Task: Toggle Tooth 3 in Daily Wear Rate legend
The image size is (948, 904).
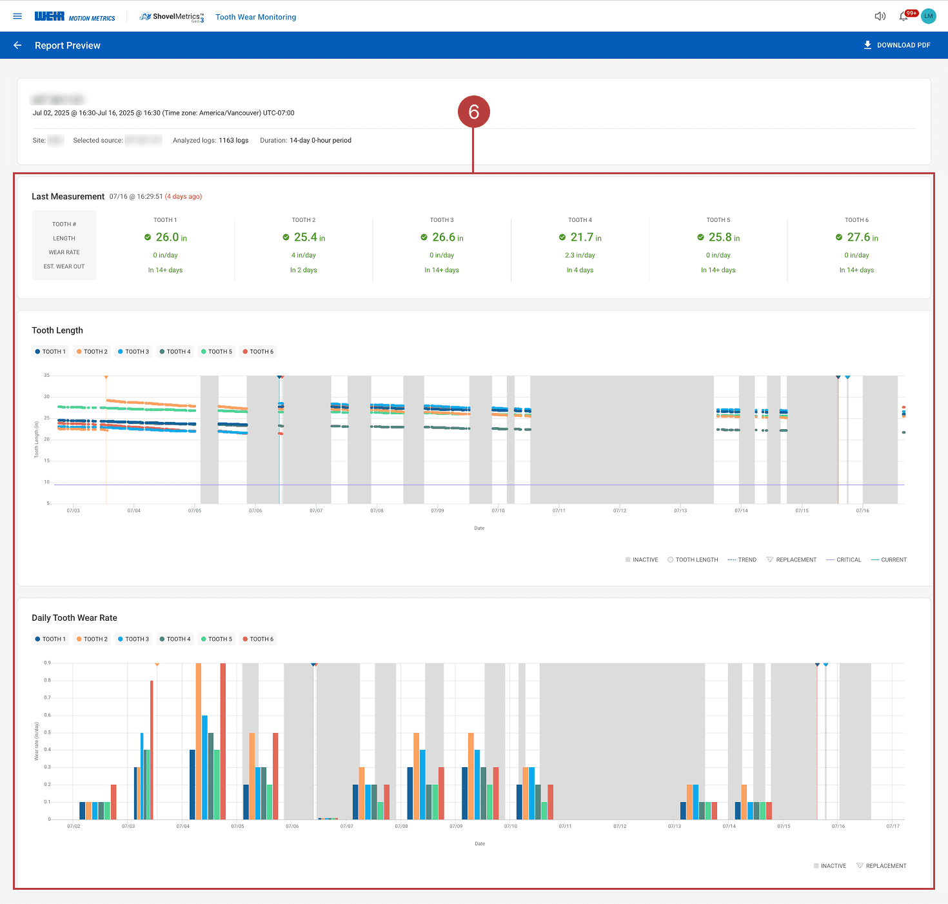Action: coord(133,639)
